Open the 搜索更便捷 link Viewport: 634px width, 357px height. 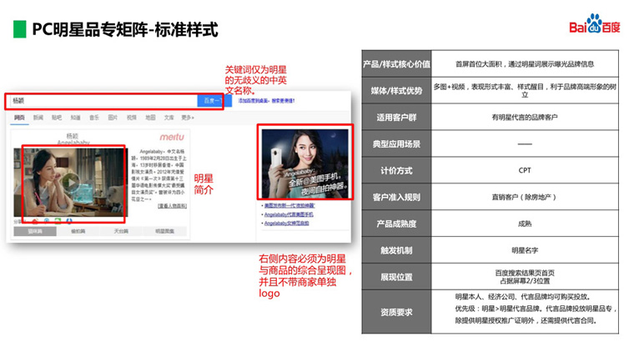(283, 101)
